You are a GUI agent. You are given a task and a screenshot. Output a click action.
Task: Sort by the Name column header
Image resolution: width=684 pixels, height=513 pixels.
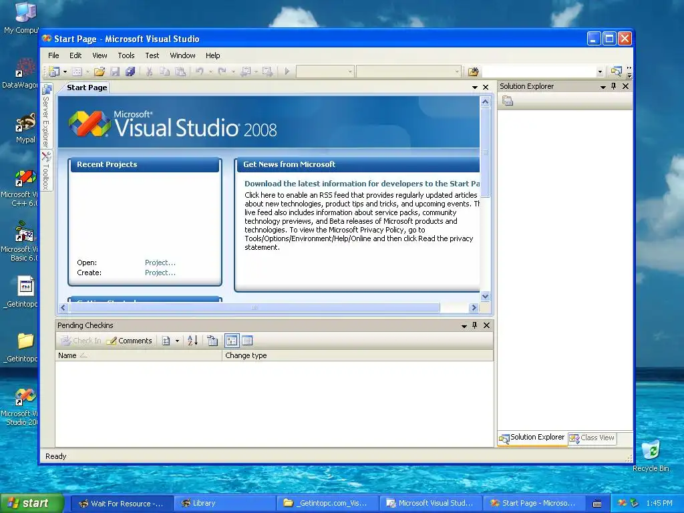[x=139, y=355]
